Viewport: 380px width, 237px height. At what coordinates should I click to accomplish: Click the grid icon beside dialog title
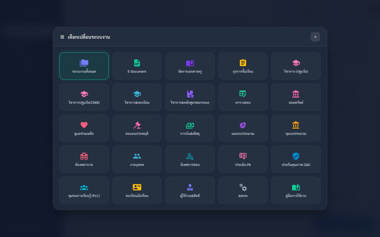(62, 37)
